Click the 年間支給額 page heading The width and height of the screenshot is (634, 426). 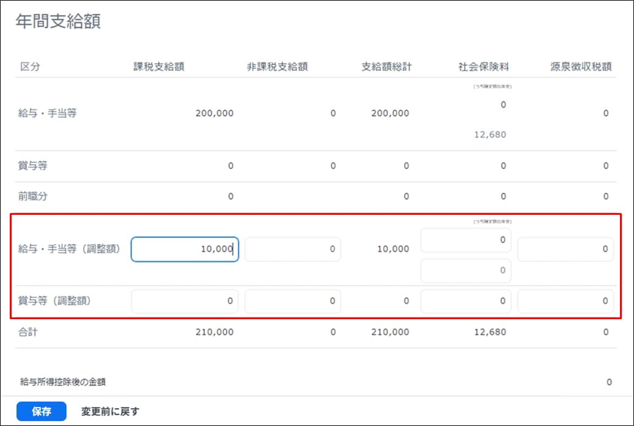pyautogui.click(x=58, y=21)
